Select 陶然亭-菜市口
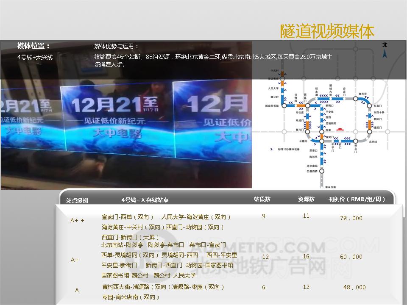Image resolution: width=407 pixels, height=305 pixels. tap(166, 245)
